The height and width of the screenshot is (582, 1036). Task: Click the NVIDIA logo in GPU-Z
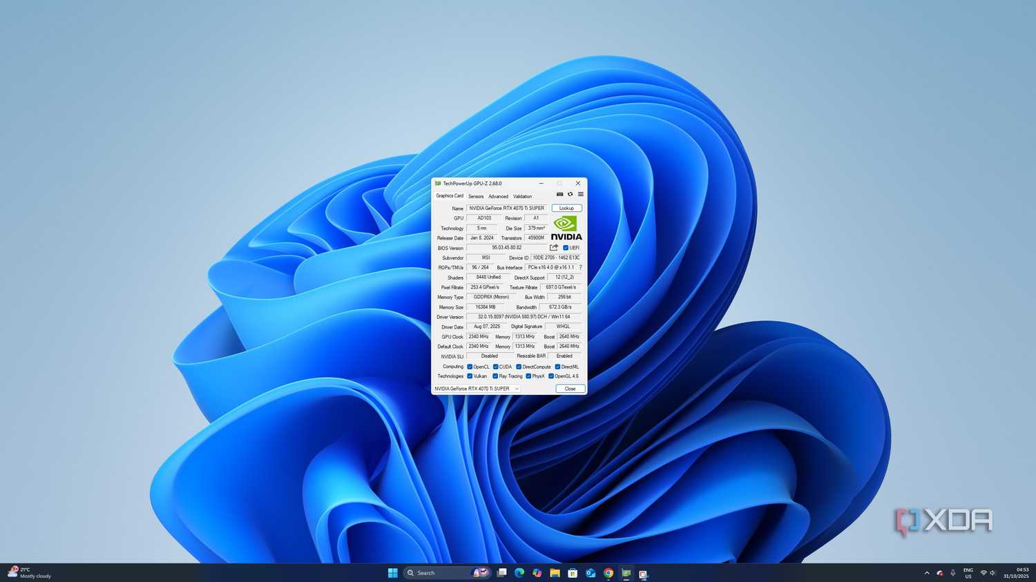(566, 229)
